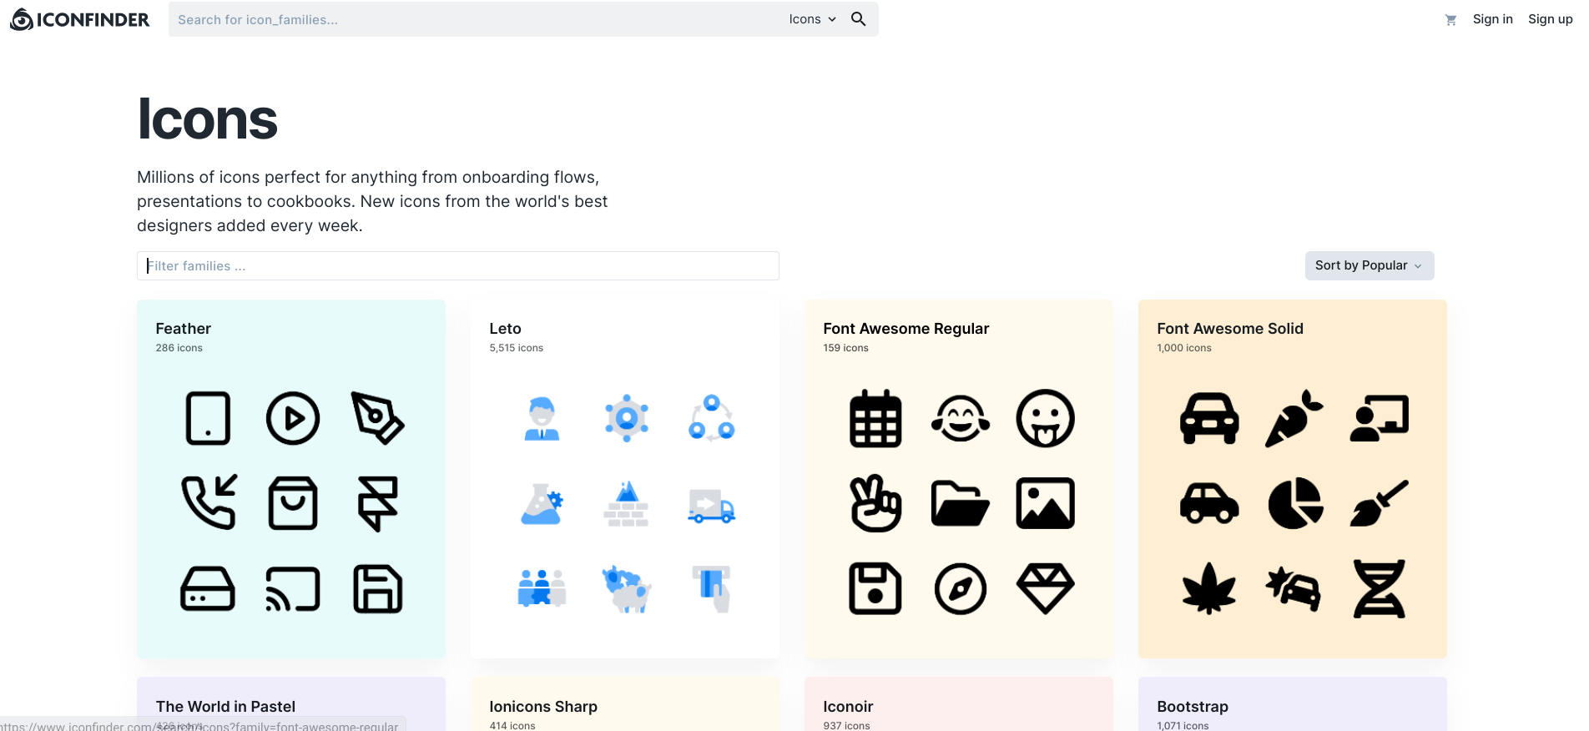Select the Leto brick wall icon
The height and width of the screenshot is (731, 1589).
pyautogui.click(x=627, y=503)
